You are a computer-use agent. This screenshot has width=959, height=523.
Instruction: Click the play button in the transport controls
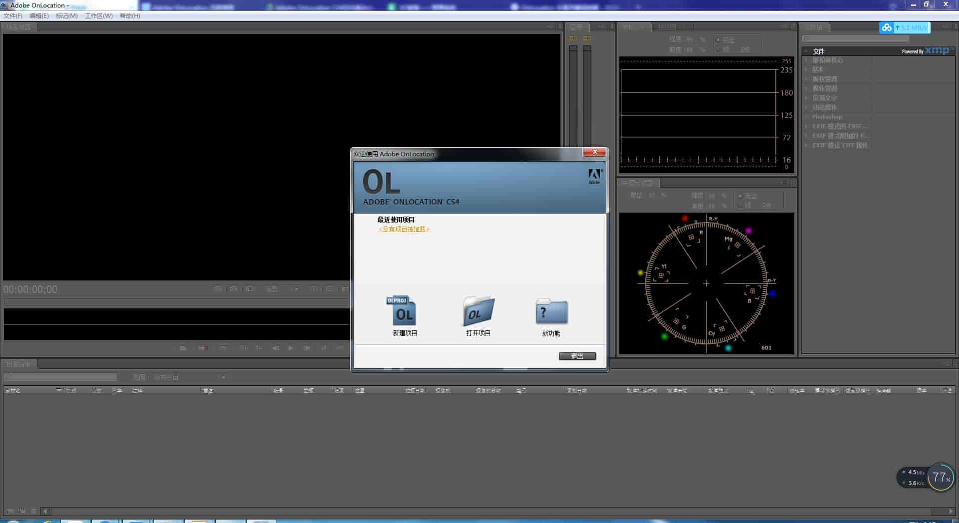pos(290,348)
